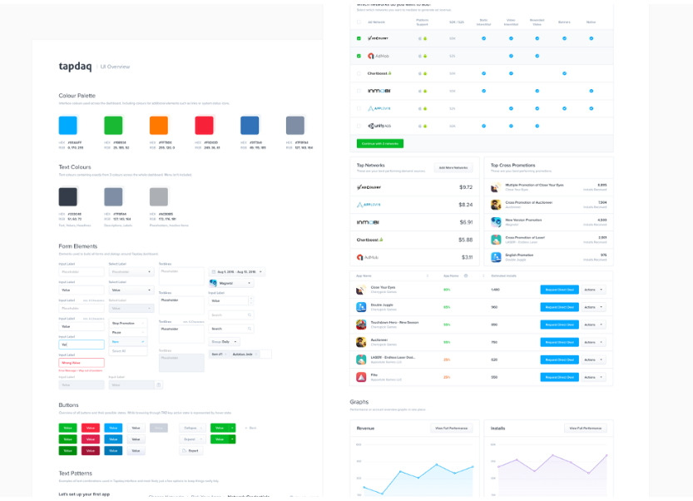Click English Promotion Double Juggle icon

click(x=496, y=257)
